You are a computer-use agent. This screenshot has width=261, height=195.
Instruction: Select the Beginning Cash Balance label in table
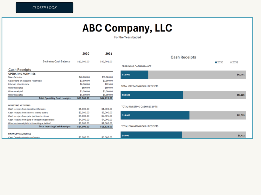pos(56,61)
